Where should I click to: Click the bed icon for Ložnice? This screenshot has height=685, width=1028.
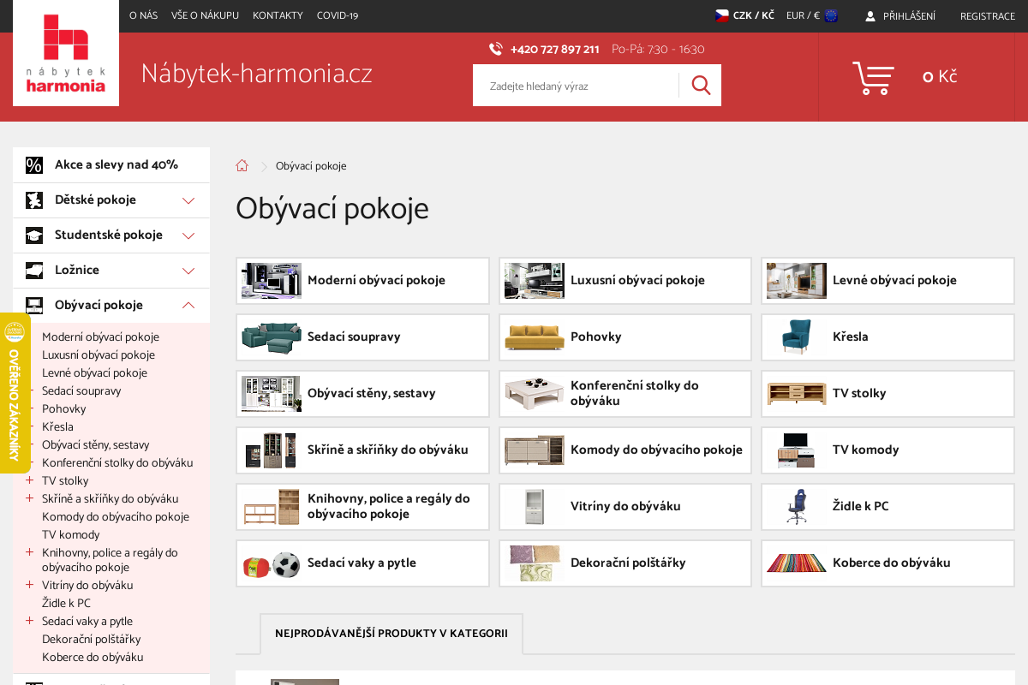[x=34, y=270]
